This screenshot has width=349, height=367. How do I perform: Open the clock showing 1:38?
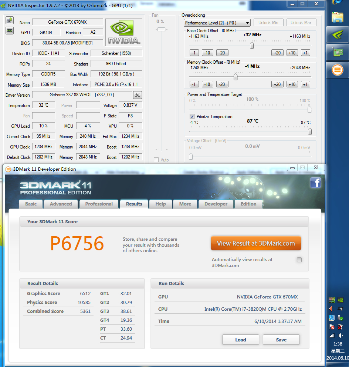pyautogui.click(x=338, y=344)
